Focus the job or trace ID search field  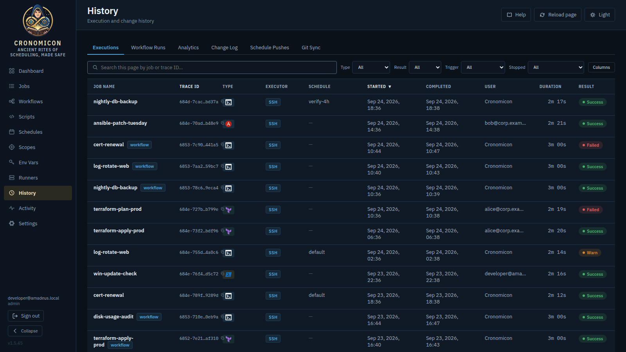(x=212, y=67)
